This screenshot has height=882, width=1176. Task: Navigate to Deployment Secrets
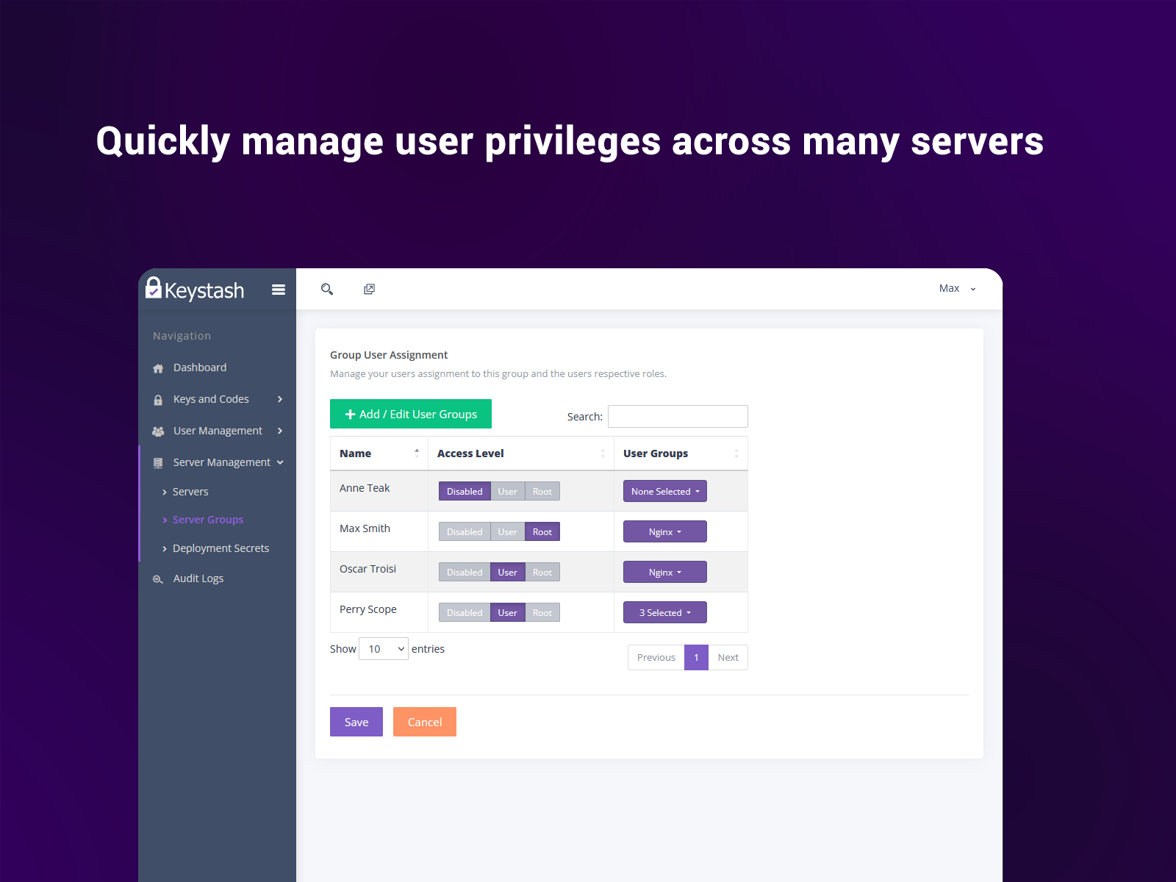[220, 548]
